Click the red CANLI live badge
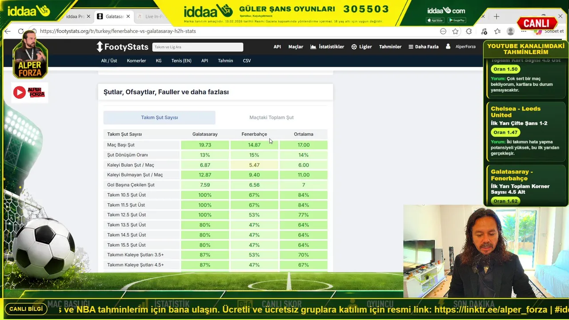This screenshot has height=320, width=569. 537,23
